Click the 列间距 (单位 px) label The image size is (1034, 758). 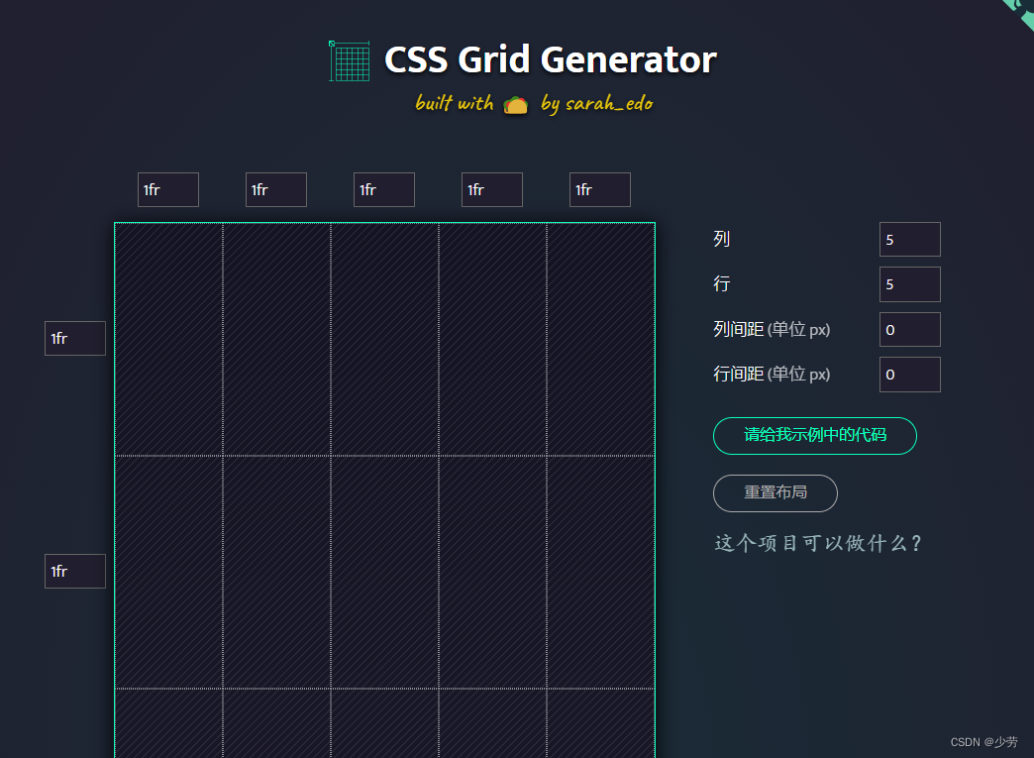772,329
